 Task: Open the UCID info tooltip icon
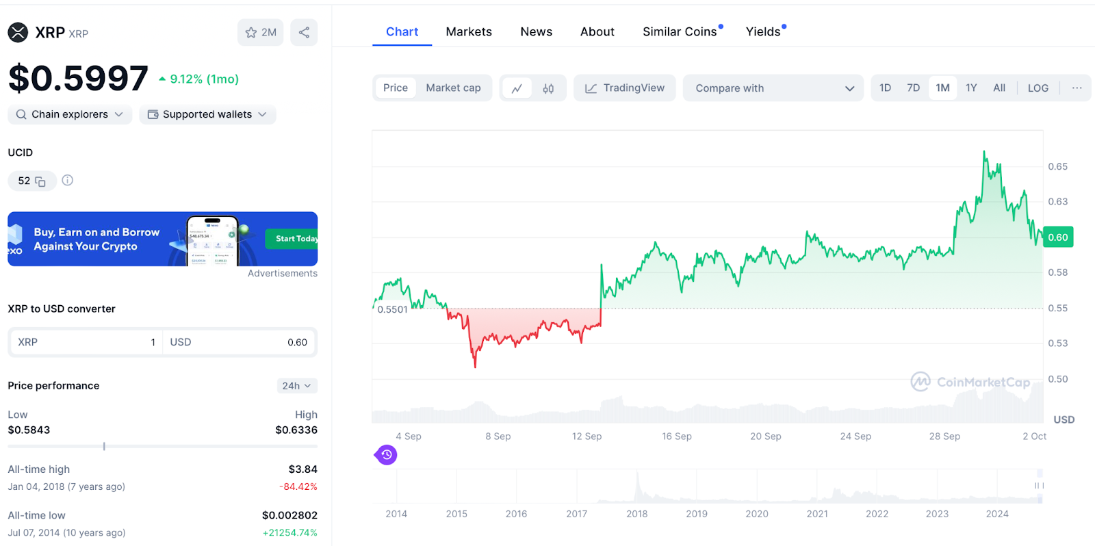(x=67, y=180)
